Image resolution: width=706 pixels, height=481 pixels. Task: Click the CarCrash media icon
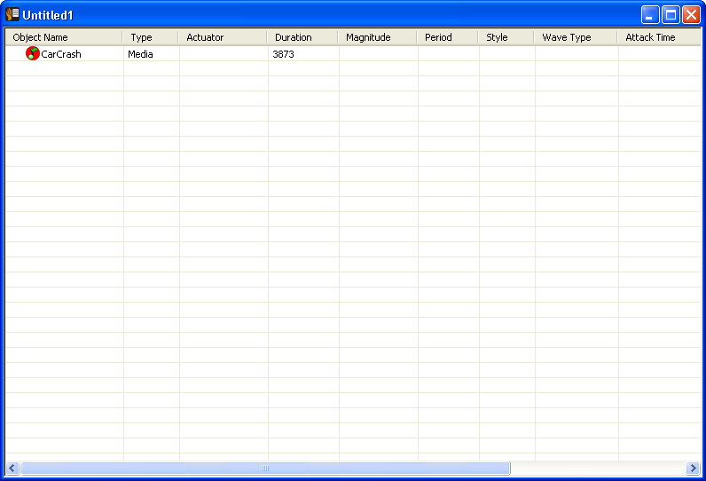tap(33, 53)
